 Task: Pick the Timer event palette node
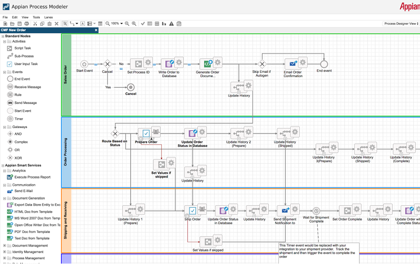(x=15, y=119)
